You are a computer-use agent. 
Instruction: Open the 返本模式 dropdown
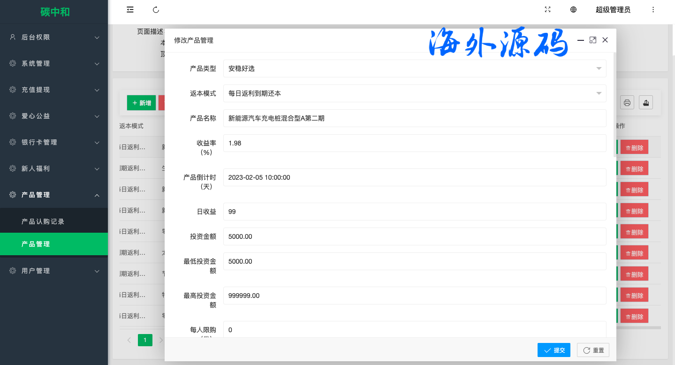415,93
